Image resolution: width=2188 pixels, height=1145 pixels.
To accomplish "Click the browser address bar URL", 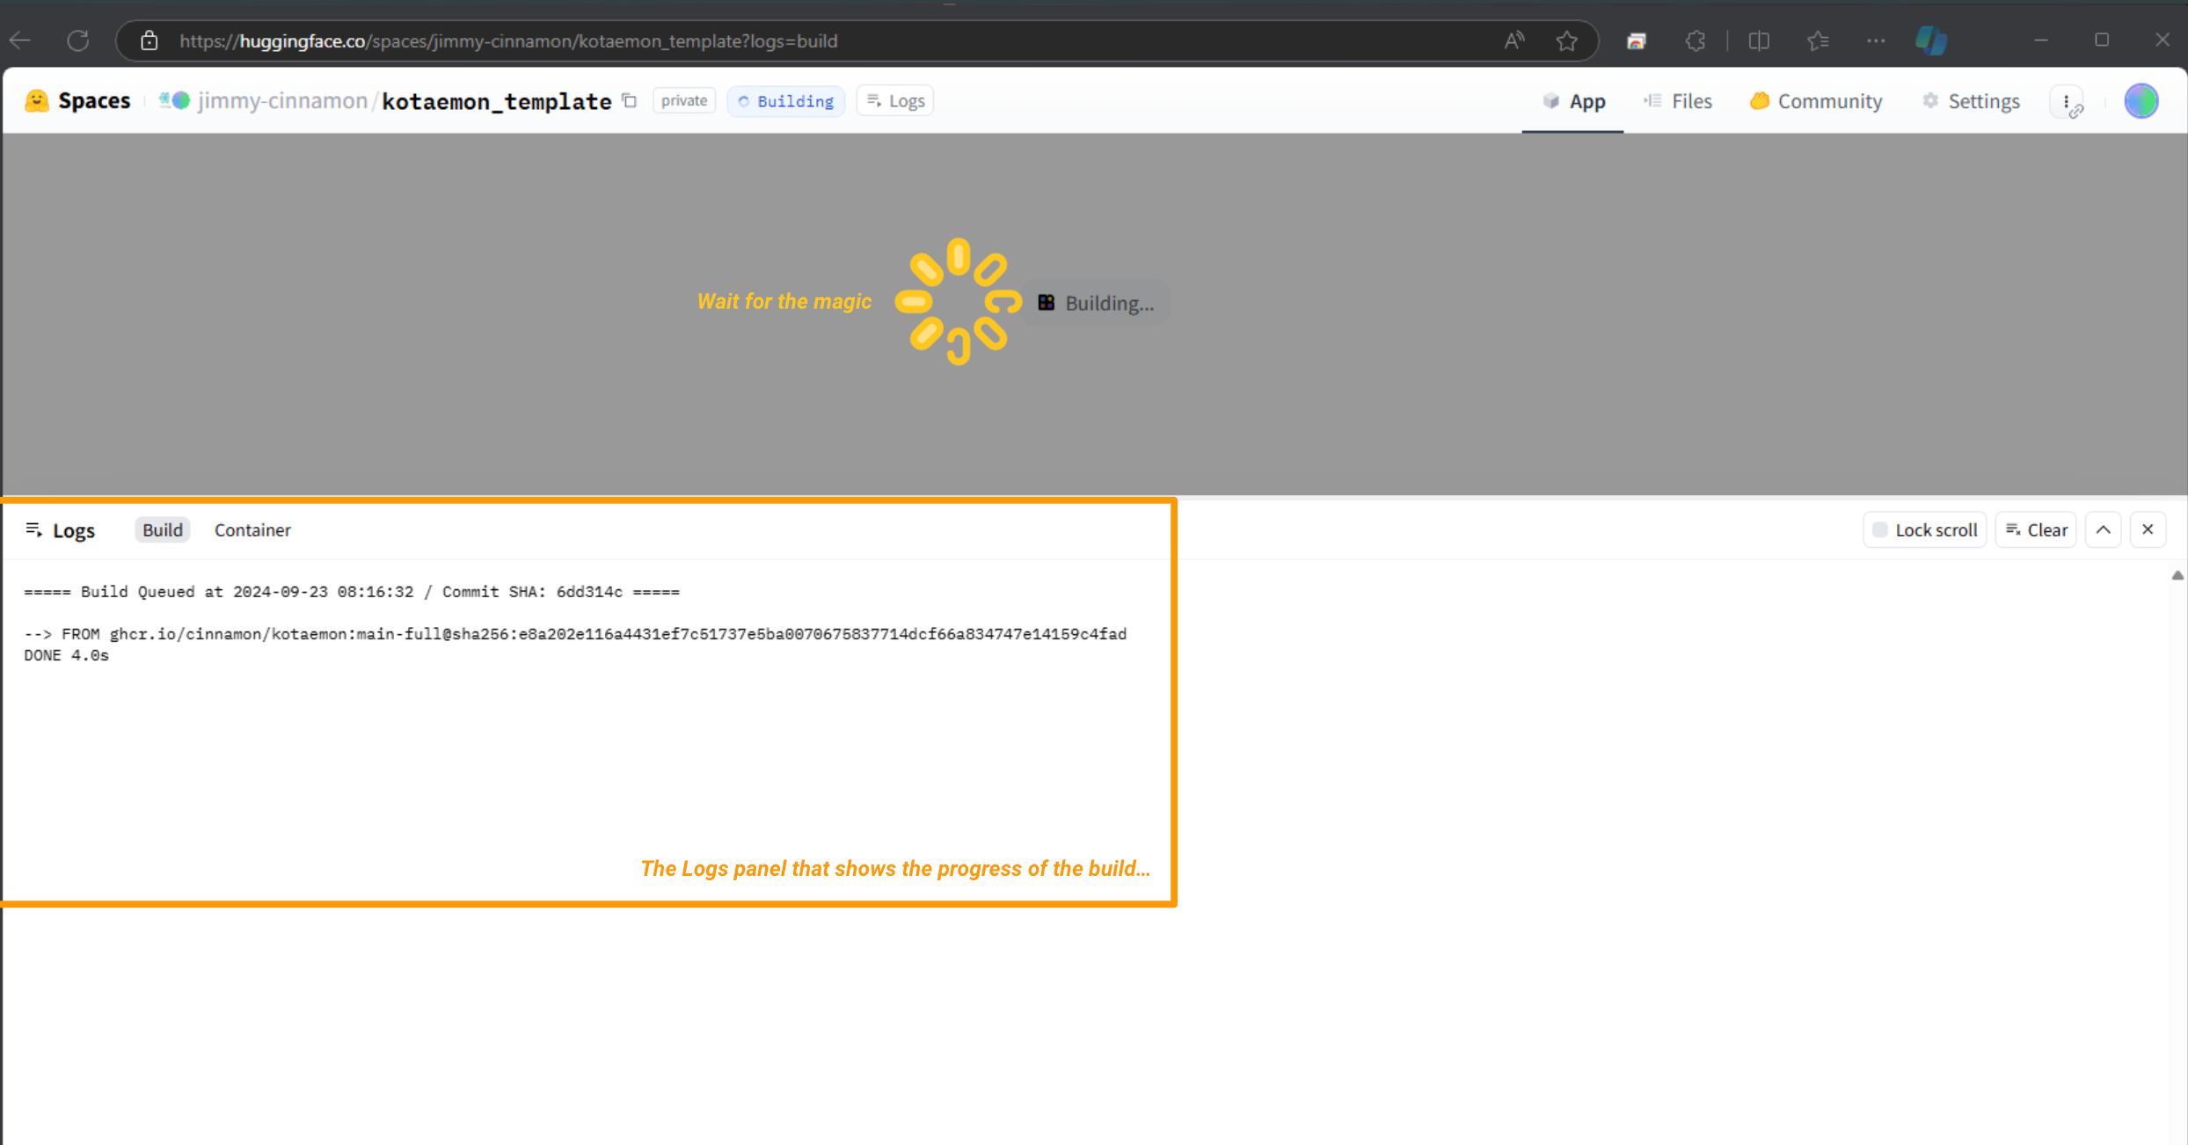I will 508,40.
